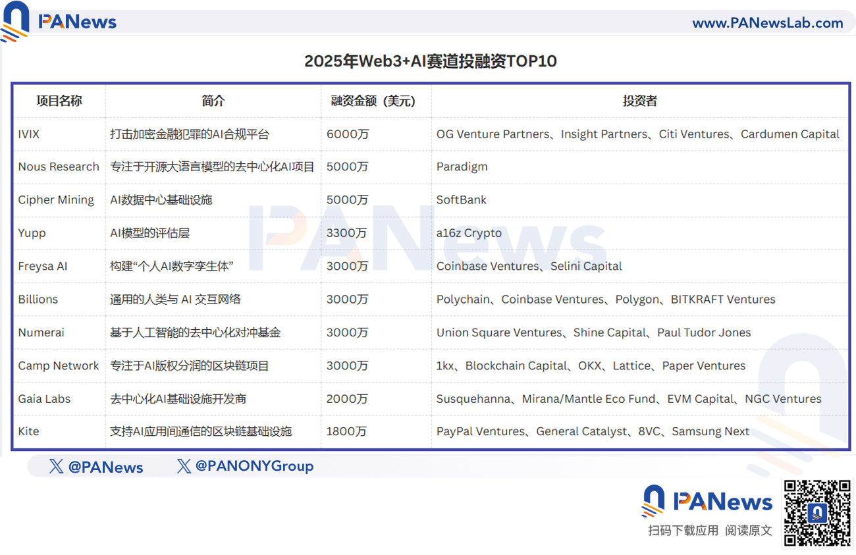856x555 pixels.
Task: Open the @PANONYGroup handle link
Action: (254, 466)
